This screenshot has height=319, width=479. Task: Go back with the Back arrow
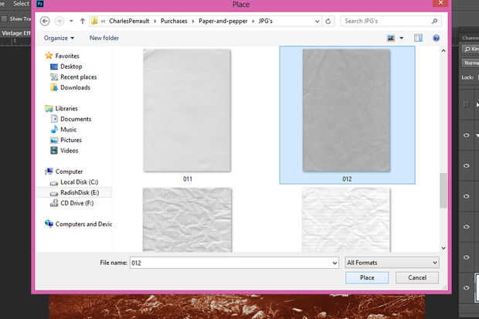point(45,21)
